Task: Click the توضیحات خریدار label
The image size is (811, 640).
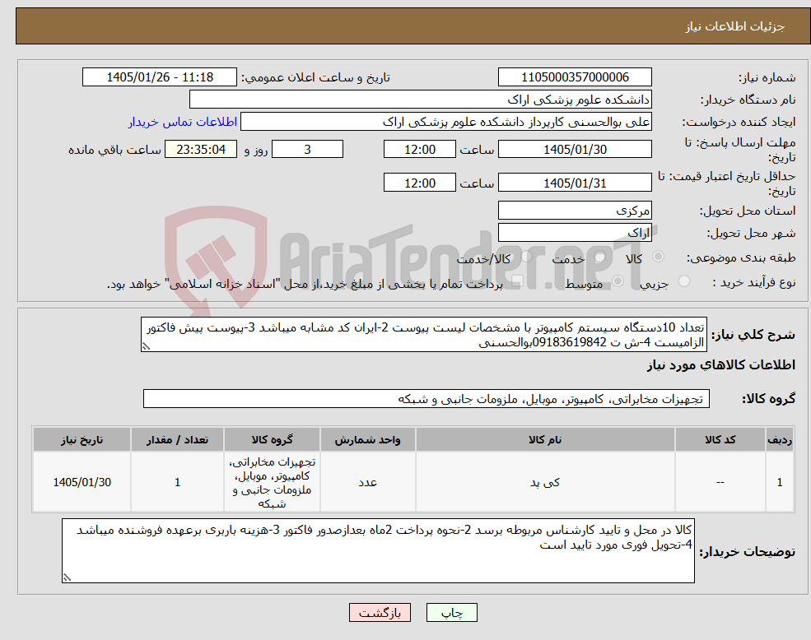Action: (x=748, y=552)
